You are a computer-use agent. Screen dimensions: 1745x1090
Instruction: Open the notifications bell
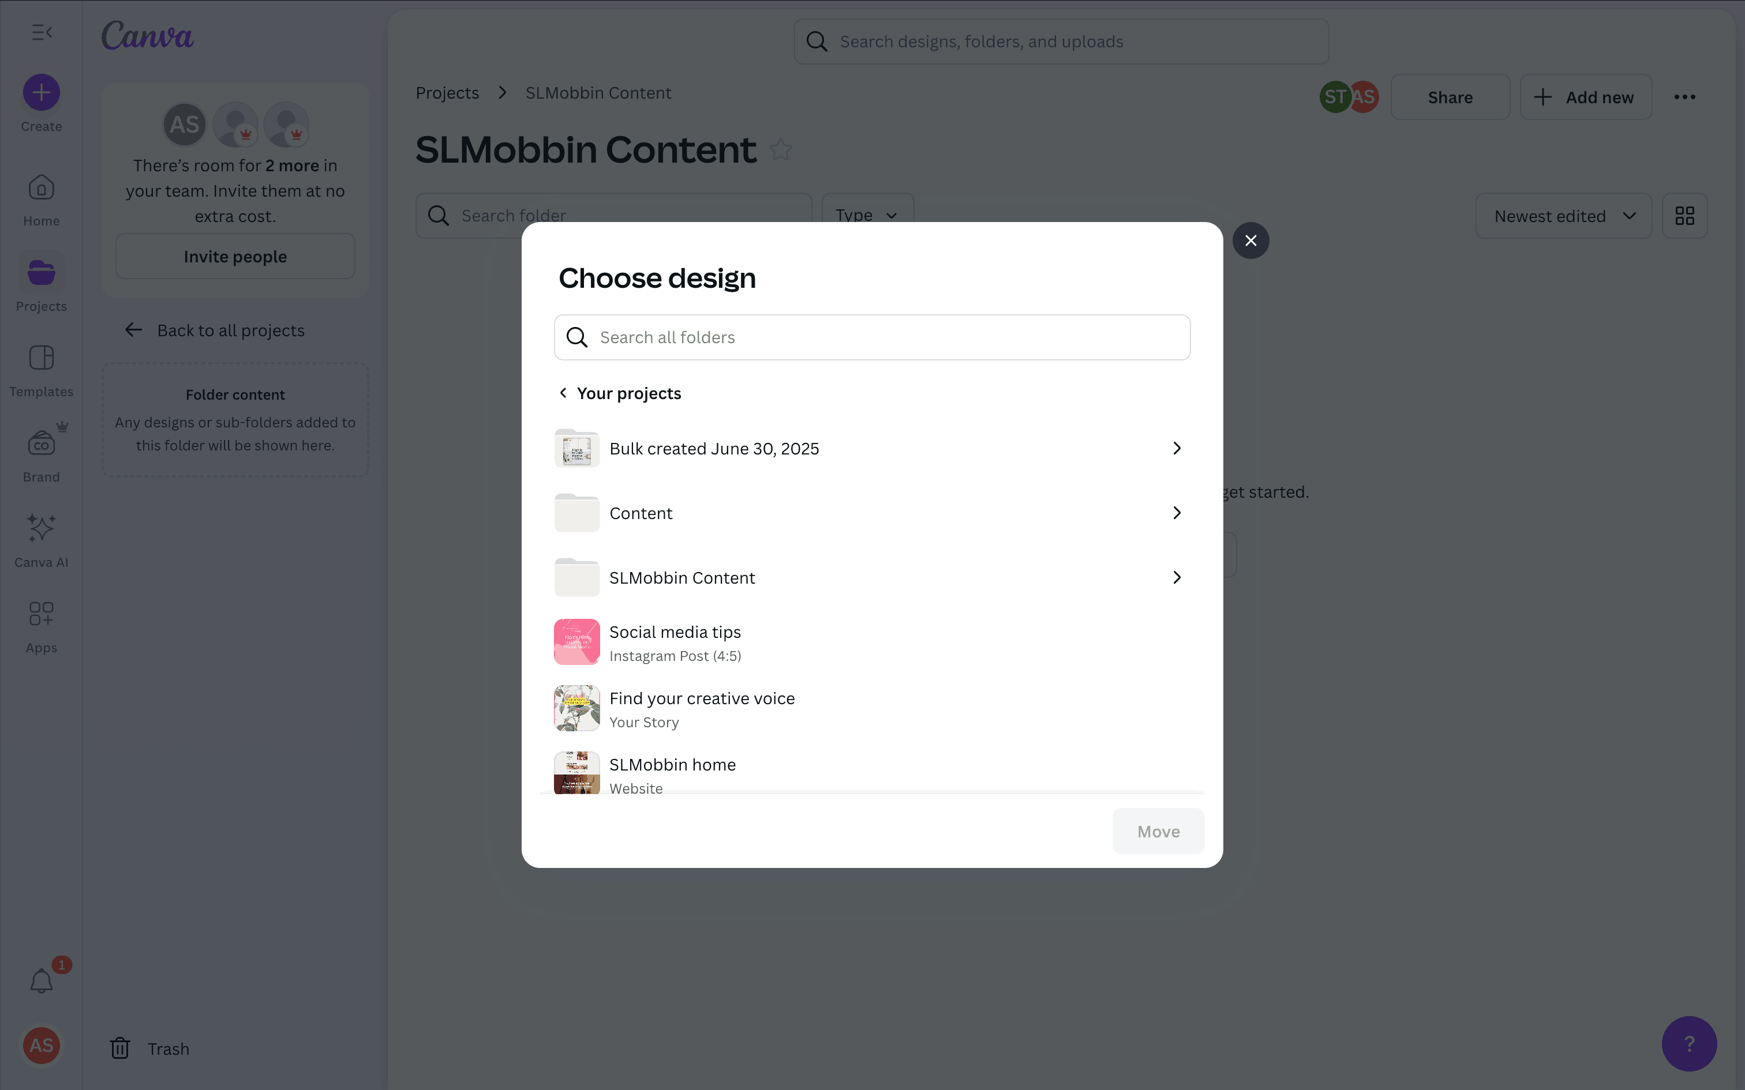point(41,980)
